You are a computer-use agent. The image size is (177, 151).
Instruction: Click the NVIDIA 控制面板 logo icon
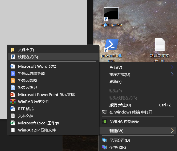click(x=104, y=121)
